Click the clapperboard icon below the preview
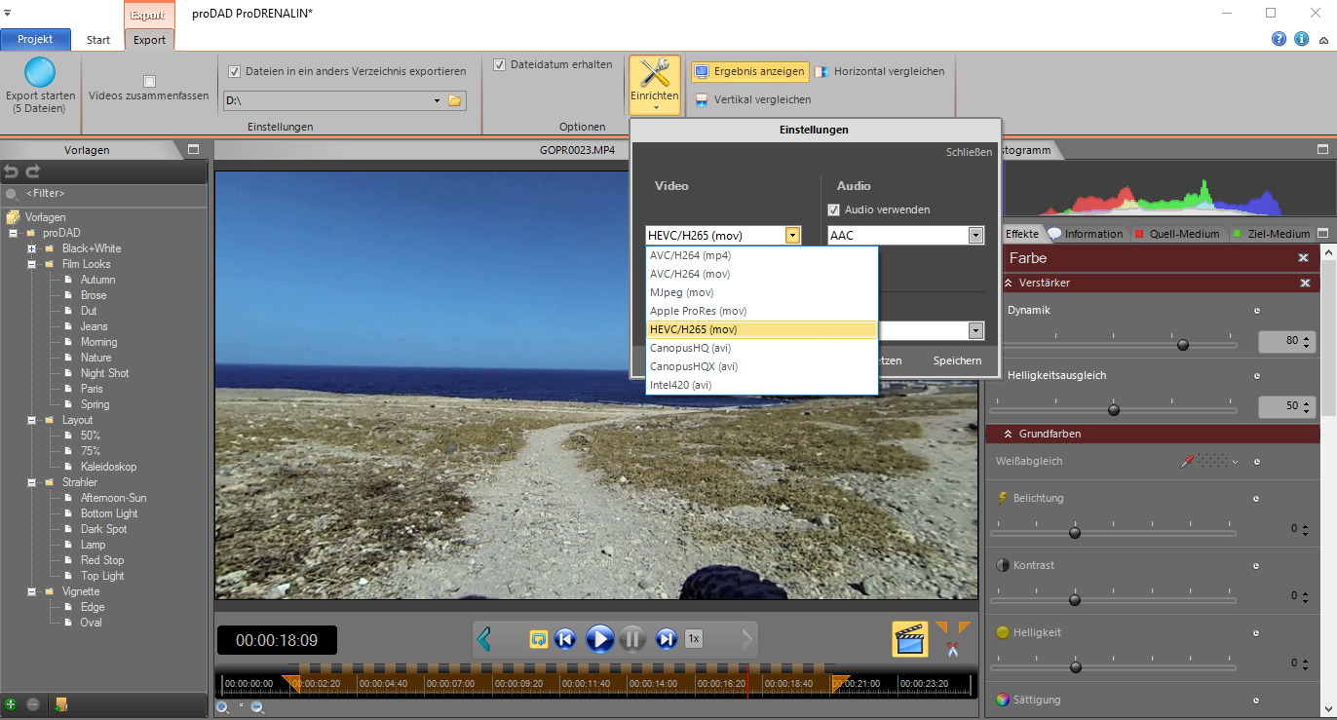Image resolution: width=1337 pixels, height=720 pixels. pyautogui.click(x=909, y=639)
